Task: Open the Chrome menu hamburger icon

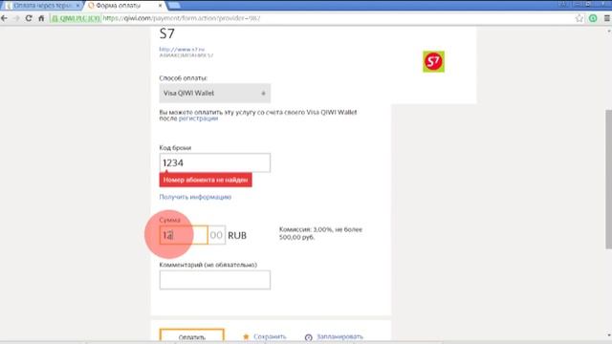Action: (607, 18)
